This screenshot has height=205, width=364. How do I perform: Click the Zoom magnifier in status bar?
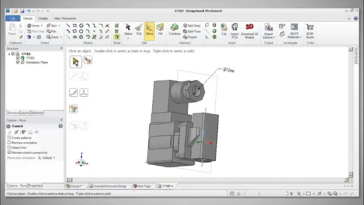335,194
